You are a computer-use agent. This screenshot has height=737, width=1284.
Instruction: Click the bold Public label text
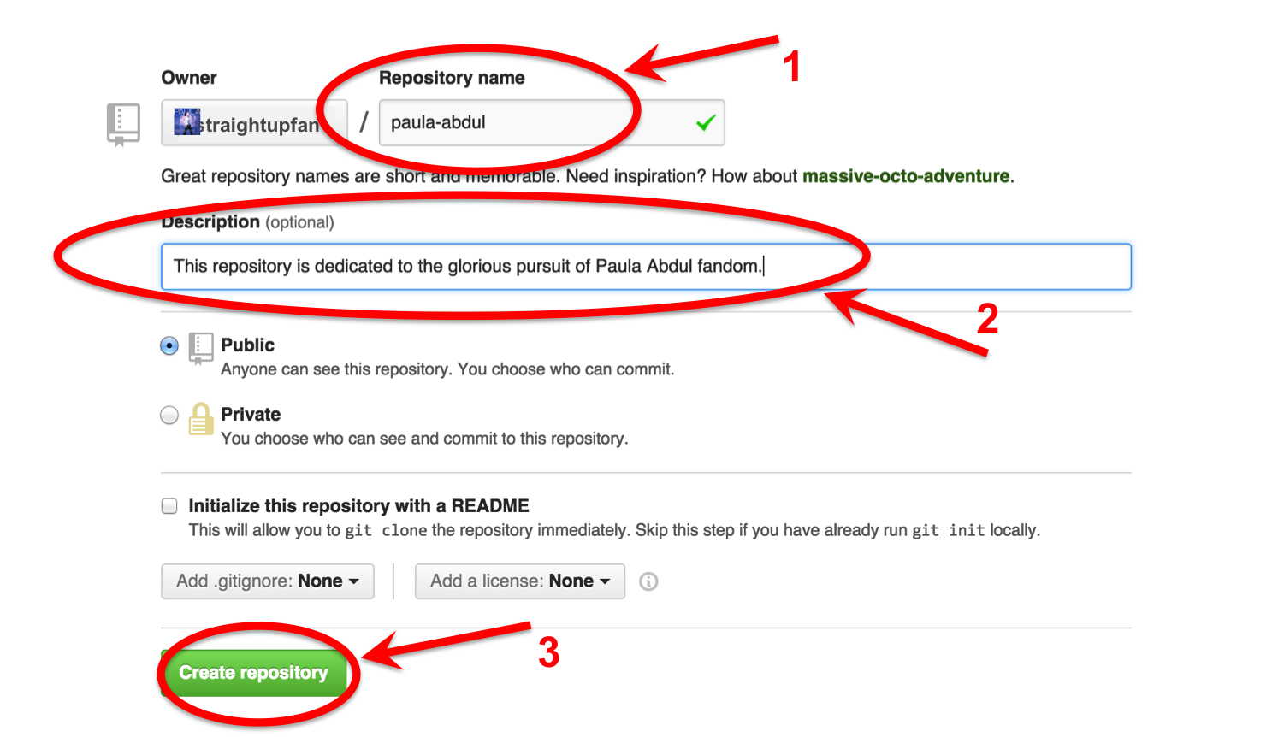coord(247,345)
